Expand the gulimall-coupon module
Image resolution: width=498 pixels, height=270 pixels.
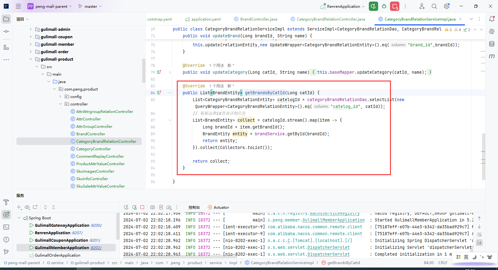(31, 37)
